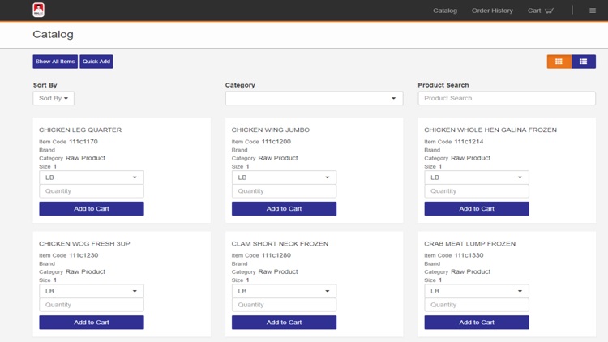Go to Catalog in top navigation

(445, 11)
